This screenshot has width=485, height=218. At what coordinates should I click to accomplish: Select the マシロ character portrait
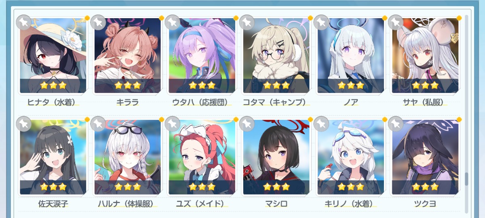[276, 157]
